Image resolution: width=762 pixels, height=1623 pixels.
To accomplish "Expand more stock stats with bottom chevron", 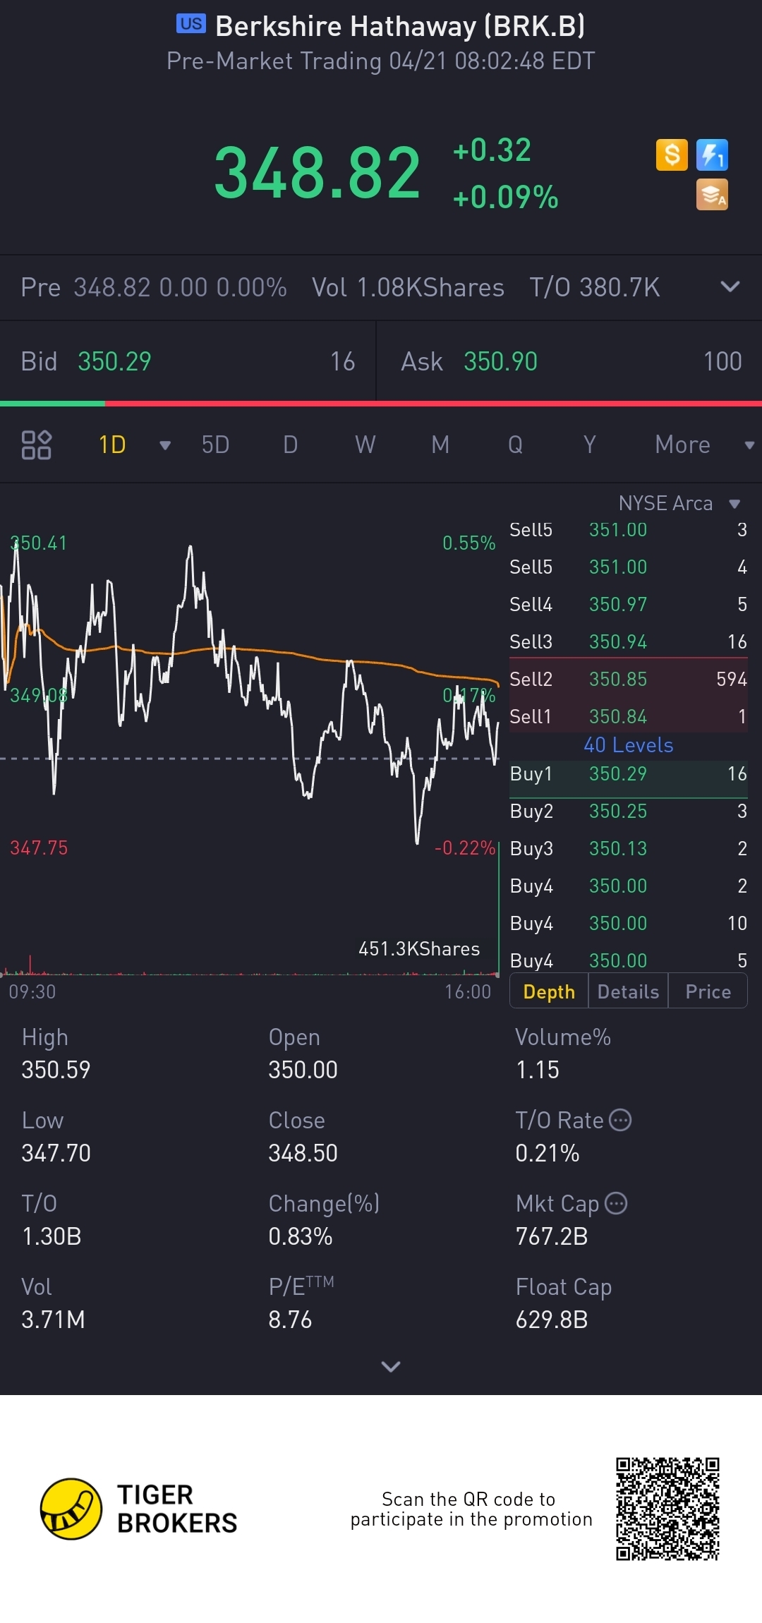I will click(390, 1367).
